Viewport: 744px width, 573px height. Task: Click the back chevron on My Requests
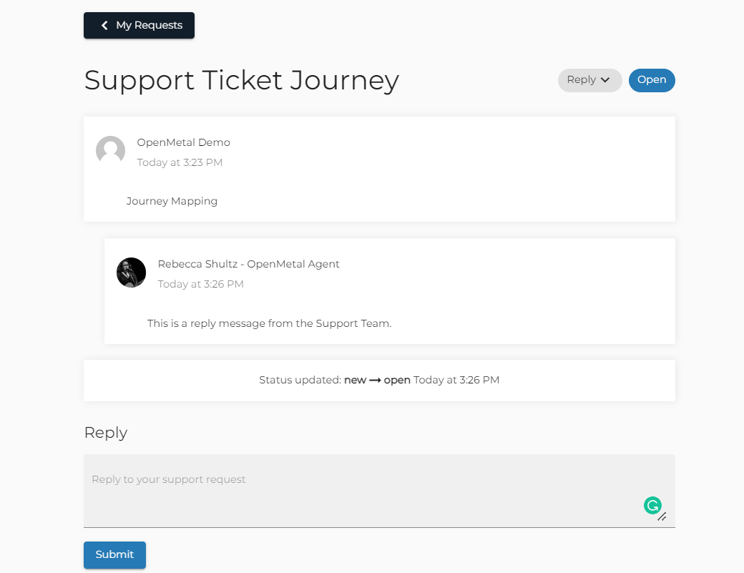(x=104, y=26)
